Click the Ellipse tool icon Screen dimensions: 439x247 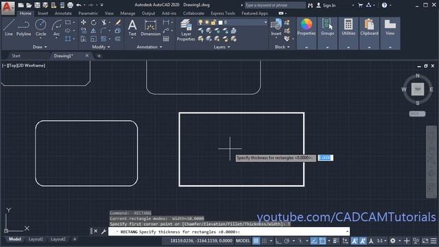pyautogui.click(x=68, y=30)
